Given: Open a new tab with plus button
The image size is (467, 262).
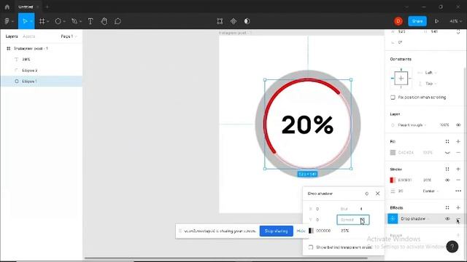Looking at the screenshot, I should click(x=47, y=7).
